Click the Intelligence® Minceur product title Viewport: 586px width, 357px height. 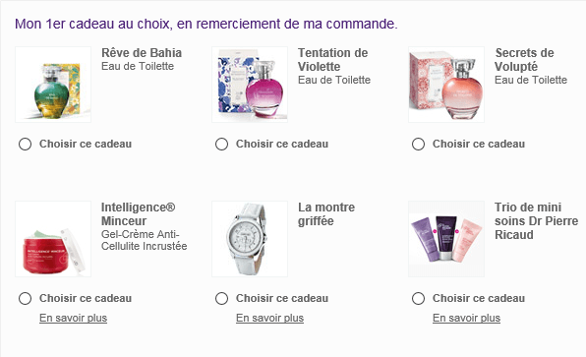click(x=138, y=213)
